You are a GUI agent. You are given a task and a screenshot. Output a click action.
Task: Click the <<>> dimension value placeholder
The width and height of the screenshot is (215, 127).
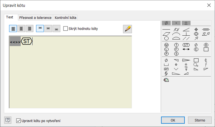15,41
